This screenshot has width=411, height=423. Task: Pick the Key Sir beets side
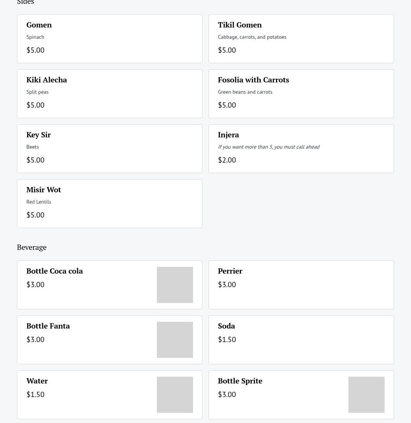pyautogui.click(x=109, y=149)
